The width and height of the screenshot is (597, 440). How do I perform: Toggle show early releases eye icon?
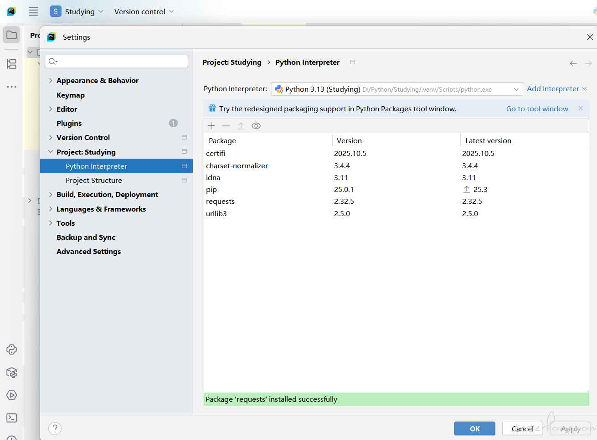256,126
